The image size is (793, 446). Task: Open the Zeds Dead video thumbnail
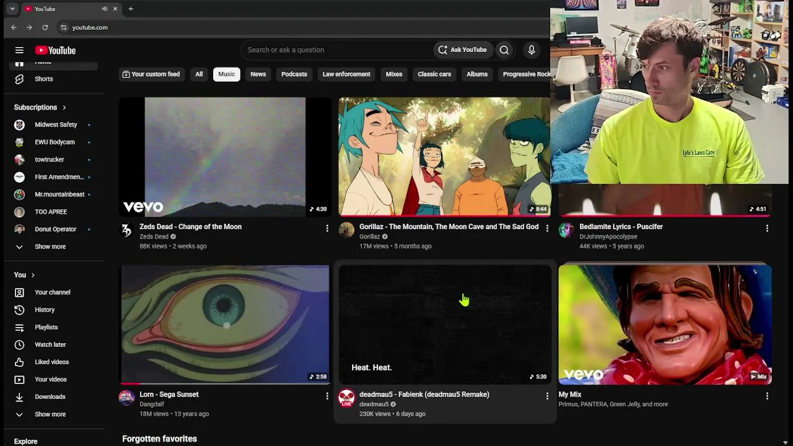click(225, 156)
